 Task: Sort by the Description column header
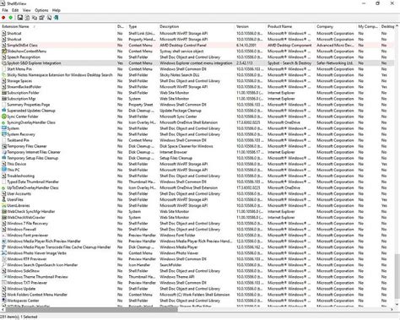[197, 26]
